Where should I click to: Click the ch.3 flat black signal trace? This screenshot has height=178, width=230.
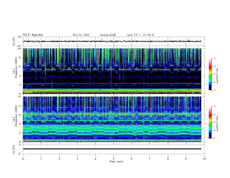pyautogui.click(x=112, y=149)
